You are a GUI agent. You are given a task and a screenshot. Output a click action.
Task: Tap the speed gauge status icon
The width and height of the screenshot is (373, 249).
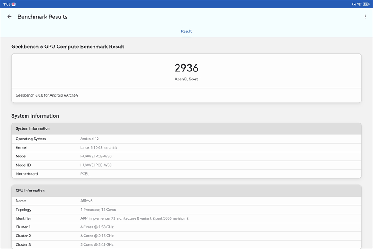354,4
